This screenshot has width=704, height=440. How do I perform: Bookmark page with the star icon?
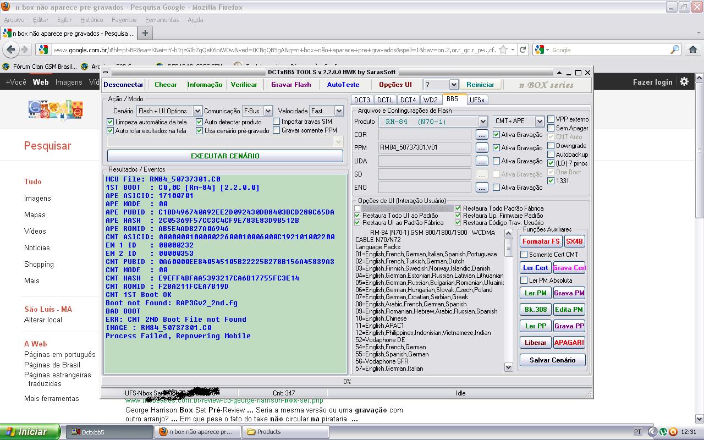tap(503, 50)
